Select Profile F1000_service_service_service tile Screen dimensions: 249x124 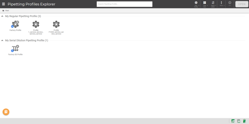click(56, 28)
